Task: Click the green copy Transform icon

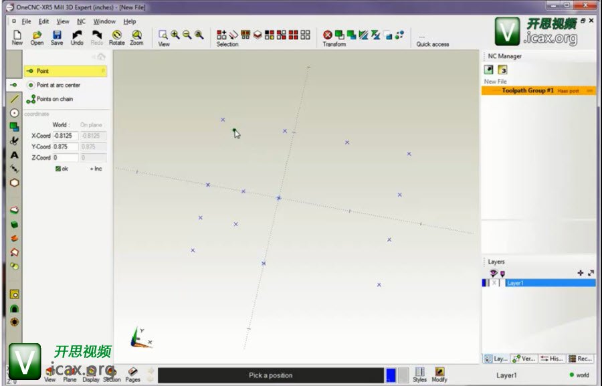Action: [339, 35]
